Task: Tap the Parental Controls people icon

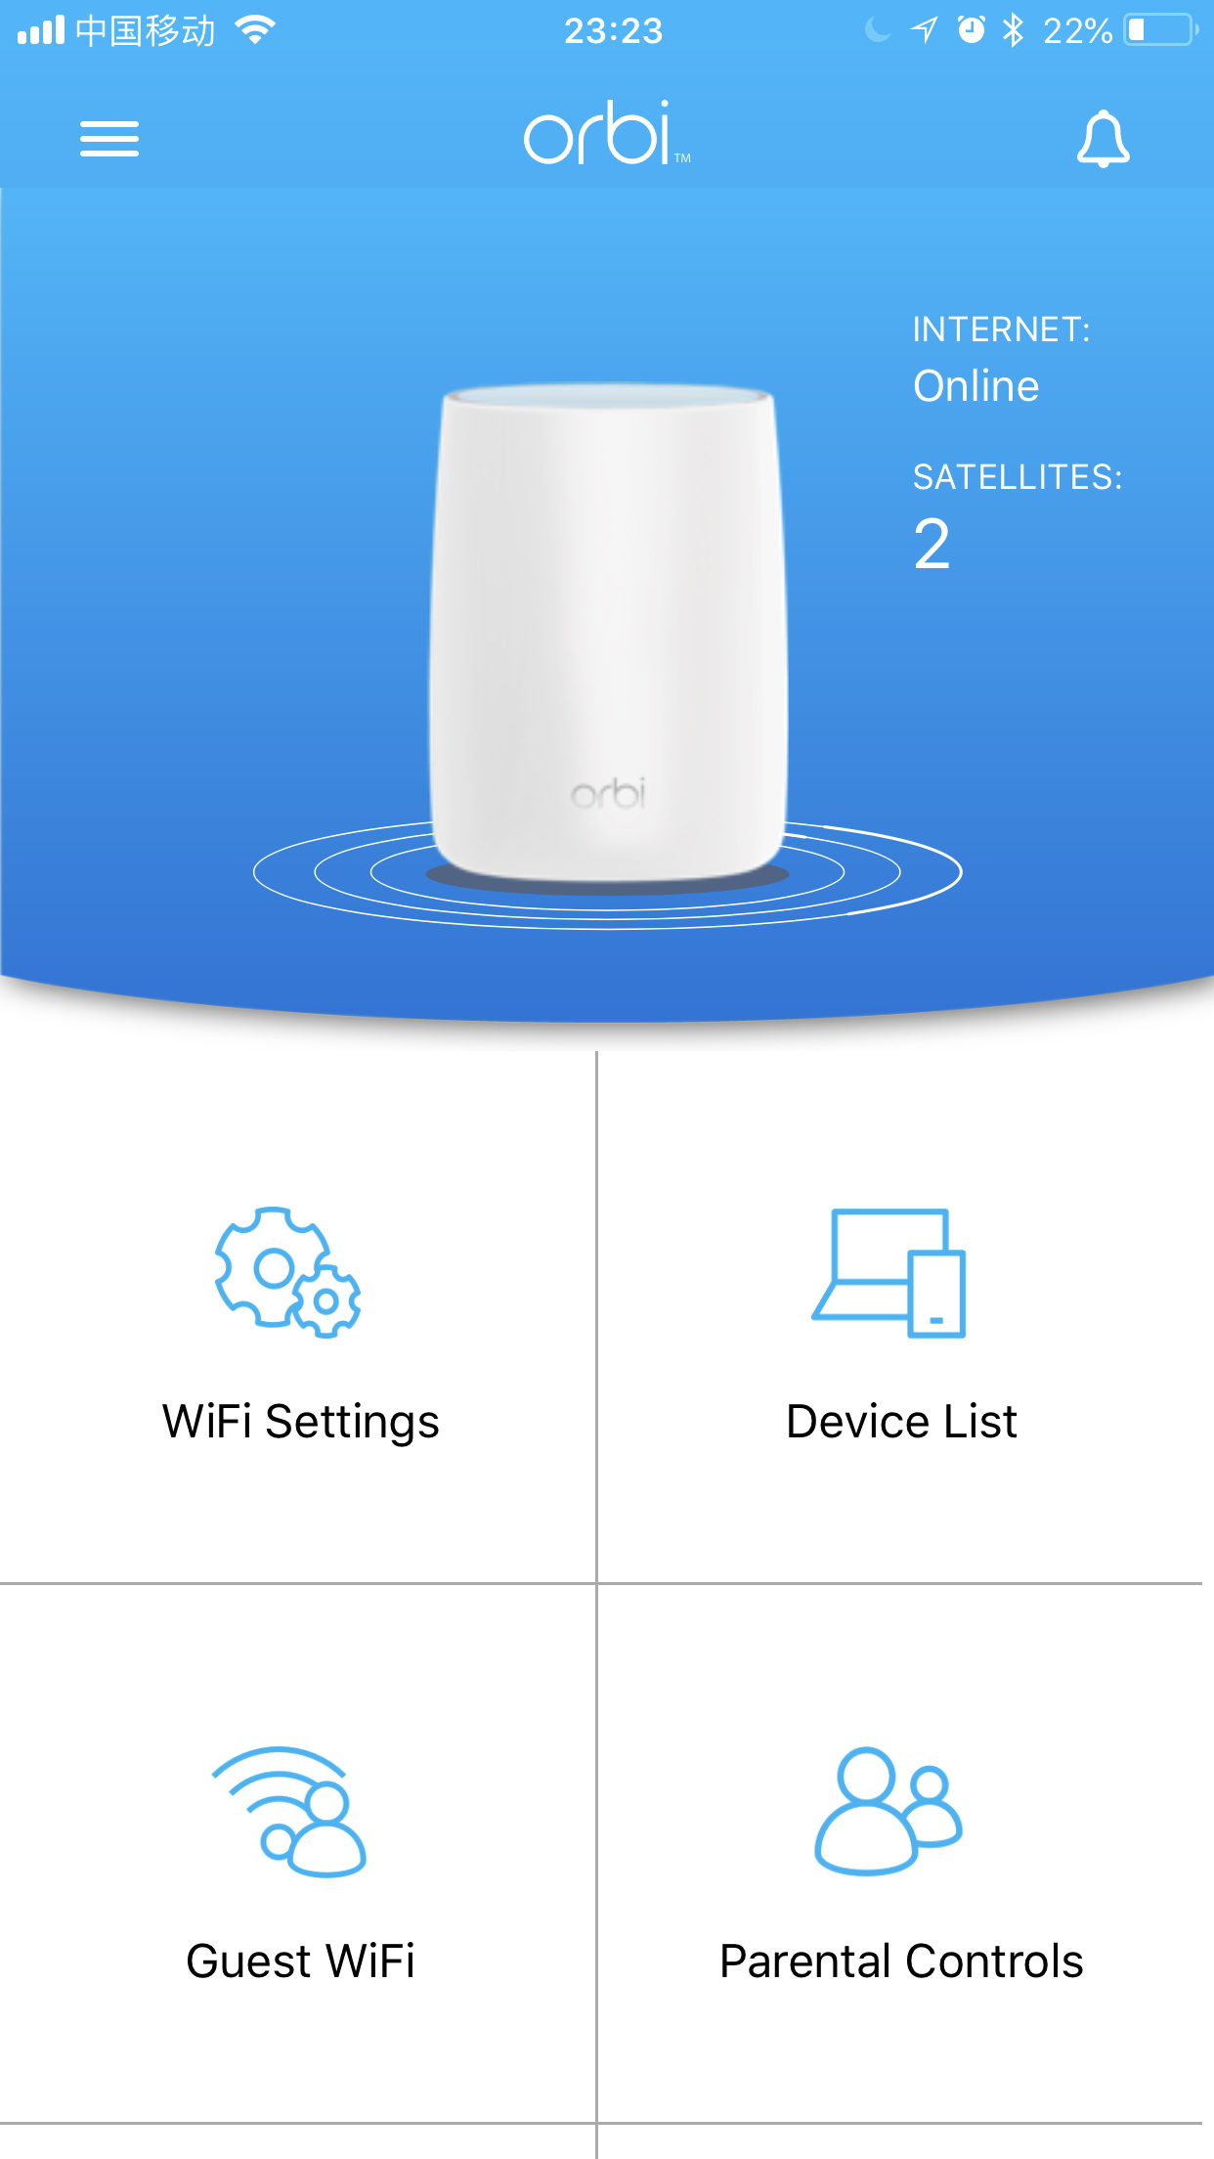Action: (x=889, y=1811)
